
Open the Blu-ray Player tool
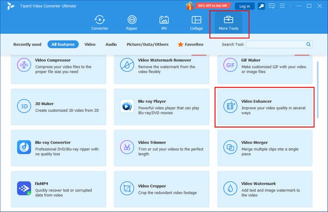pyautogui.click(x=161, y=106)
